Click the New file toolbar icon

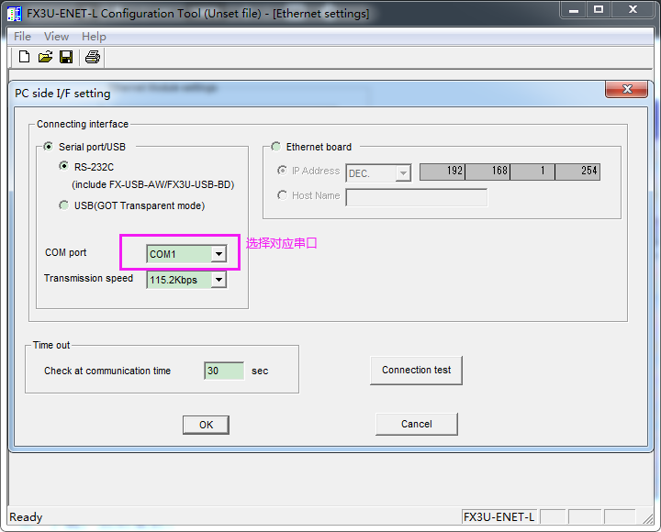point(24,57)
